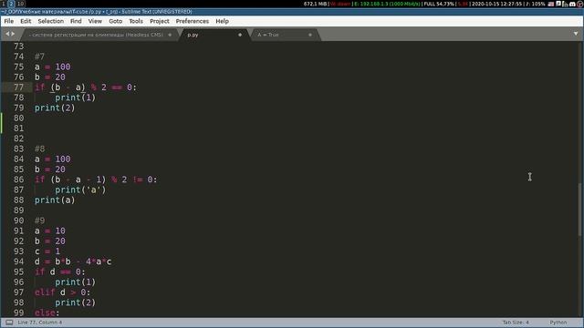This screenshot has height=328, width=584.
Task: Click the Ethernet 192.168.1.3 indicator
Action: click(x=387, y=4)
